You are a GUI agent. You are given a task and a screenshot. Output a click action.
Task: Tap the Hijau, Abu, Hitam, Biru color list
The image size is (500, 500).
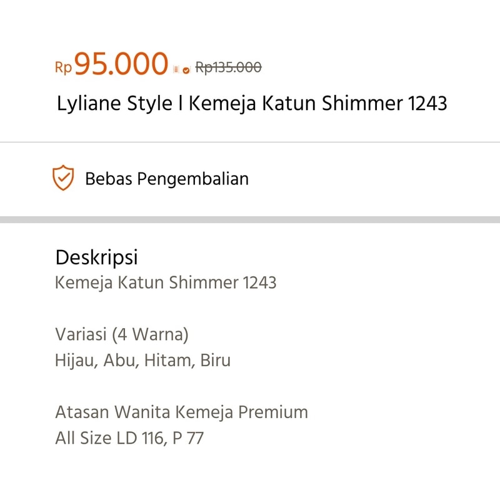pyautogui.click(x=143, y=361)
